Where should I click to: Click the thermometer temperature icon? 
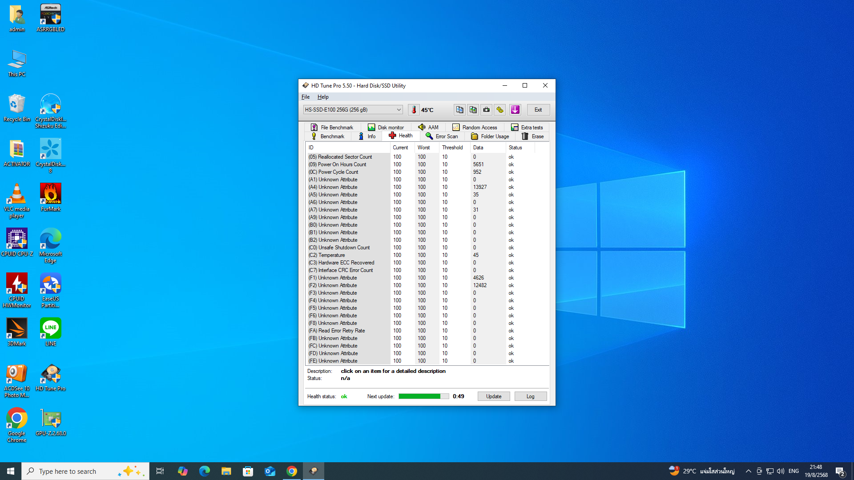pyautogui.click(x=414, y=110)
